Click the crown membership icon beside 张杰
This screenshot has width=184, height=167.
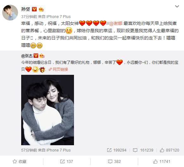click(42, 56)
